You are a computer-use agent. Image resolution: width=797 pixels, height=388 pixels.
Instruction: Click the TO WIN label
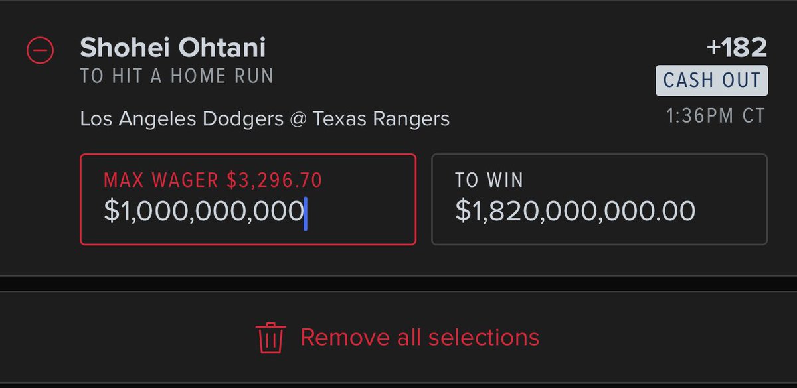pos(489,180)
